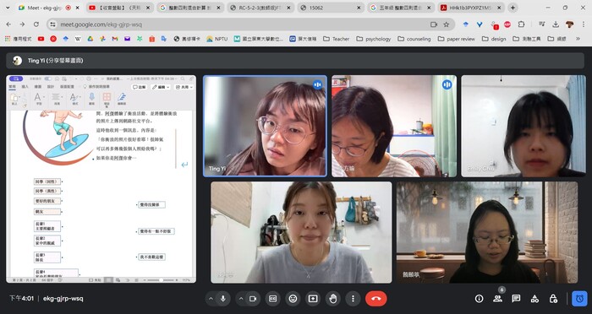Open host controls lock icon

click(553, 299)
